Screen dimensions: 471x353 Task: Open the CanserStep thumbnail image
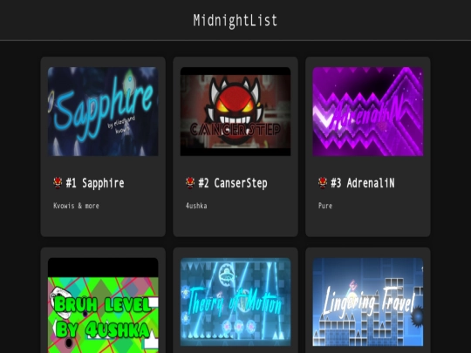tap(235, 112)
